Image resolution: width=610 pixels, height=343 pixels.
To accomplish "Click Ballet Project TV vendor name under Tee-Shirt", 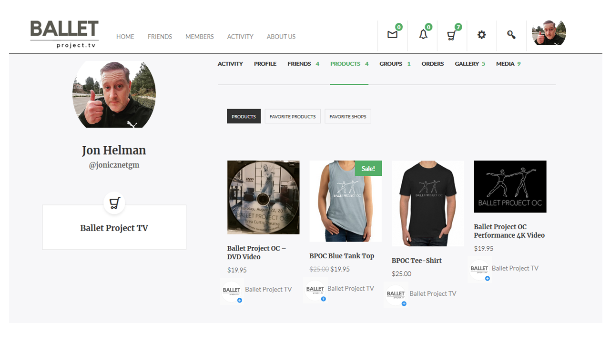I will pyautogui.click(x=433, y=293).
